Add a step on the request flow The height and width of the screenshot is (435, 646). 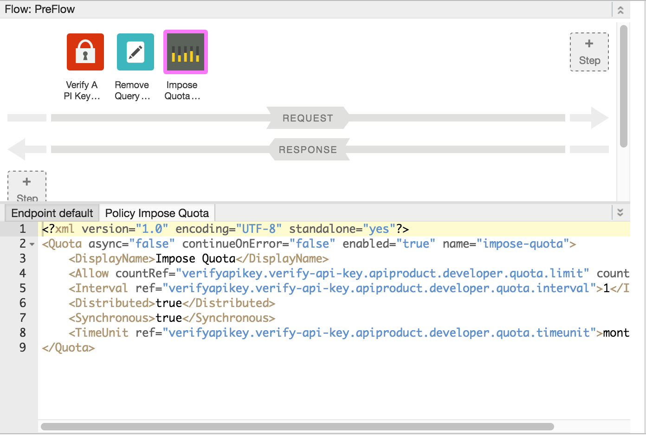[589, 51]
